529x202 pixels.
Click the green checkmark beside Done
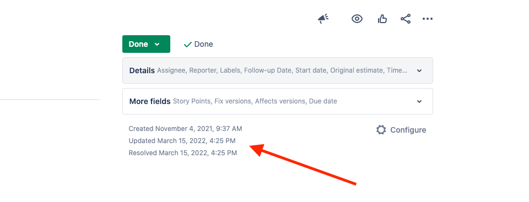[187, 44]
